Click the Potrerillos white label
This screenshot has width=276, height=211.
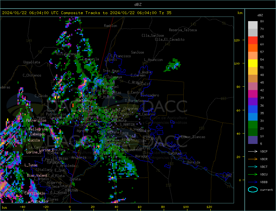tap(36, 120)
